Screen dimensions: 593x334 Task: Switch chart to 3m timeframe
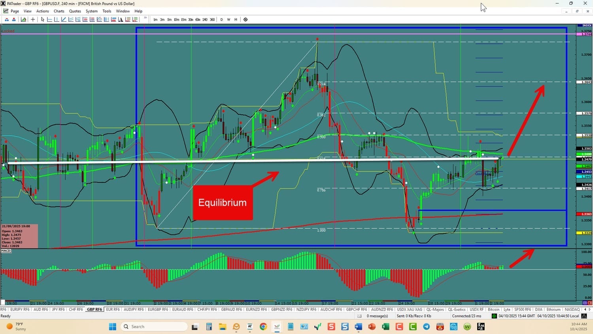point(162,19)
